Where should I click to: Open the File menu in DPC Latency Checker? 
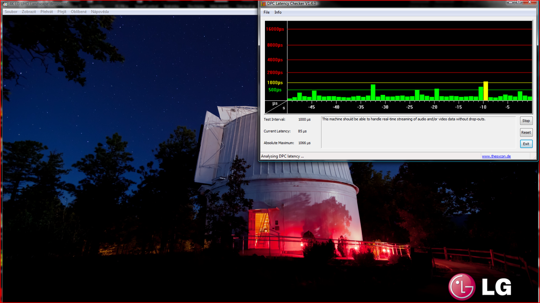267,12
